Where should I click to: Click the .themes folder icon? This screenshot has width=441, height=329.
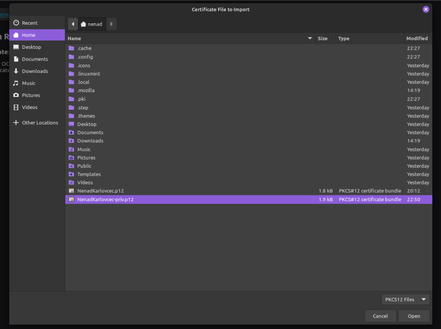pos(71,116)
